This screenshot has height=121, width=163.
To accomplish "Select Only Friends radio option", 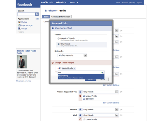I will click(59, 44).
